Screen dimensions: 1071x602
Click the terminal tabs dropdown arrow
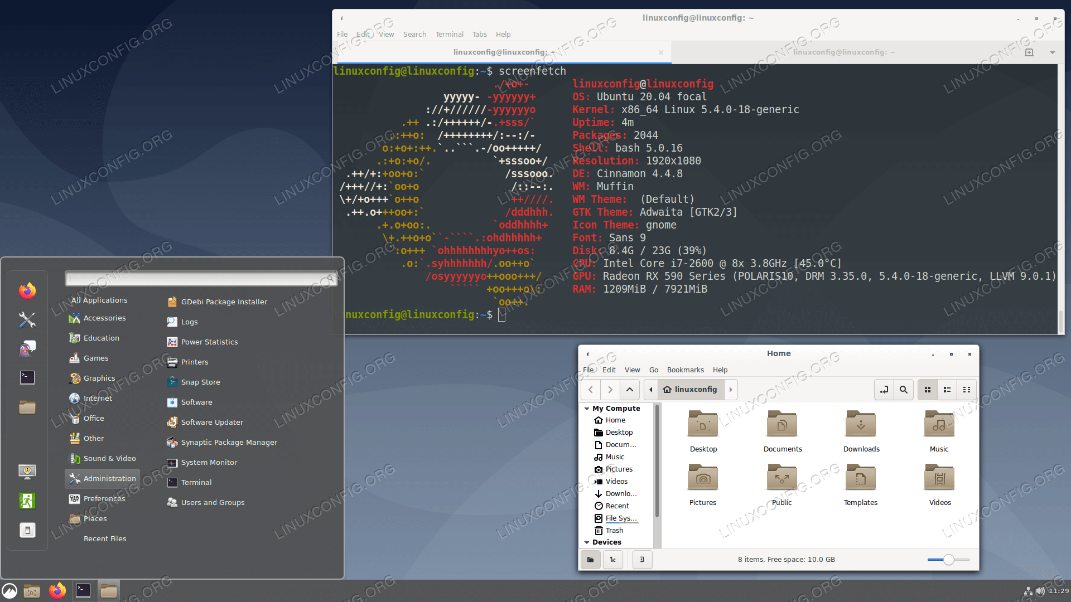point(1053,52)
